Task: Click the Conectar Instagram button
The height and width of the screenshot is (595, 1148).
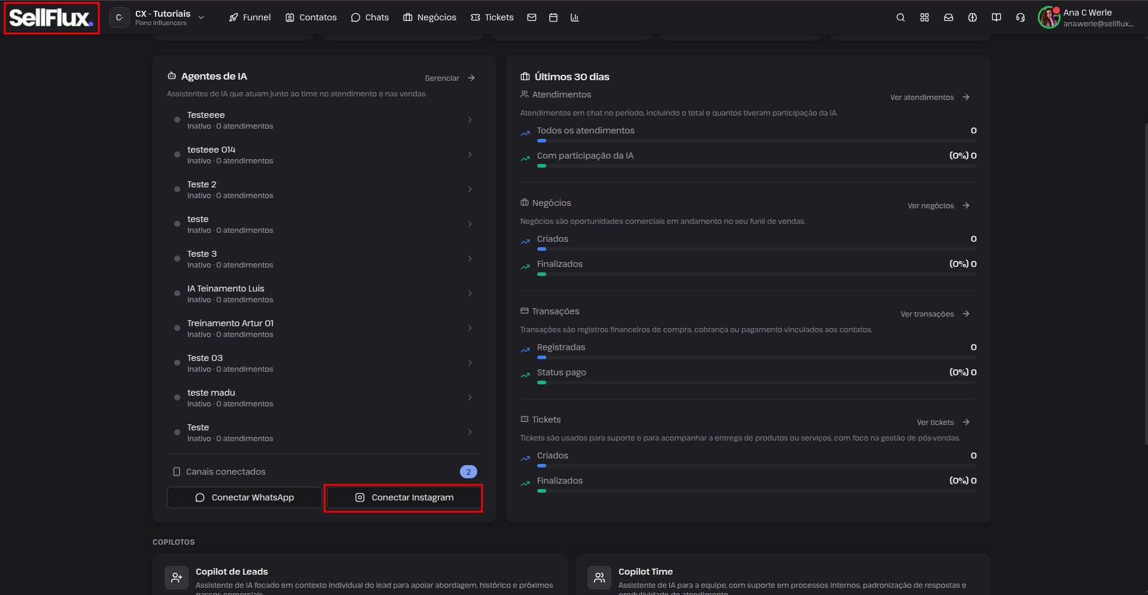Action: [x=404, y=497]
